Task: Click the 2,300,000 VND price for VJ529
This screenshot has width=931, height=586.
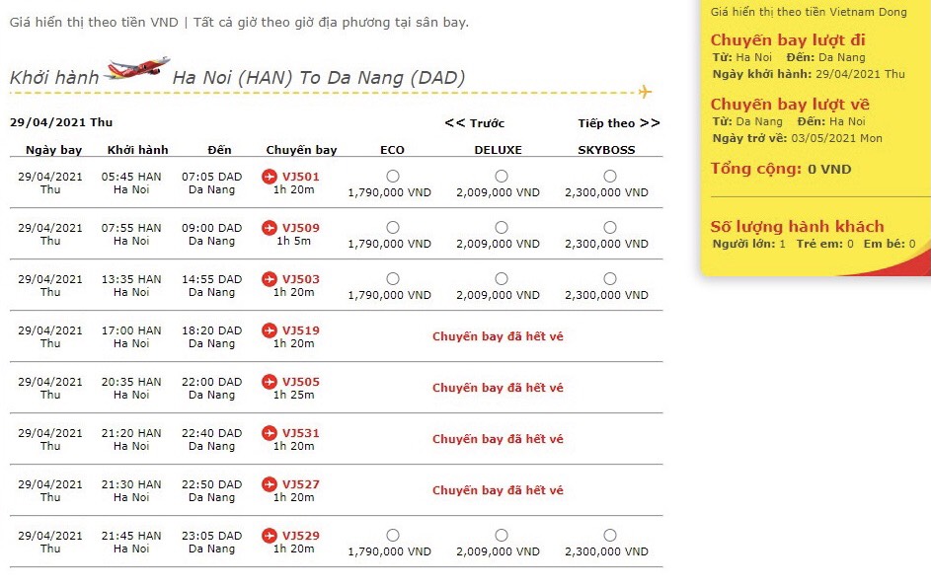Action: (606, 551)
